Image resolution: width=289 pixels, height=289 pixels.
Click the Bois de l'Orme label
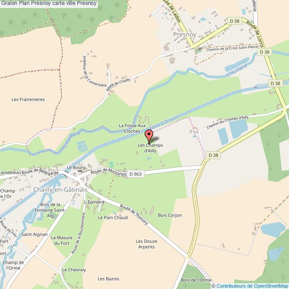pyautogui.click(x=196, y=280)
